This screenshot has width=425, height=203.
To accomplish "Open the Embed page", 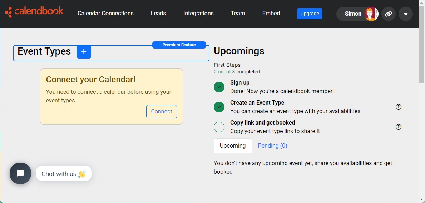I will pyautogui.click(x=271, y=14).
